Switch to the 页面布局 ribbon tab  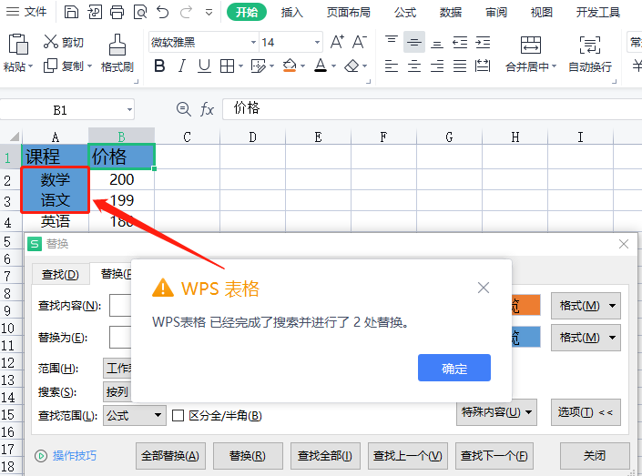(348, 13)
